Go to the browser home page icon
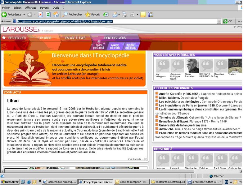This screenshot has height=185, width=248. (x=56, y=15)
